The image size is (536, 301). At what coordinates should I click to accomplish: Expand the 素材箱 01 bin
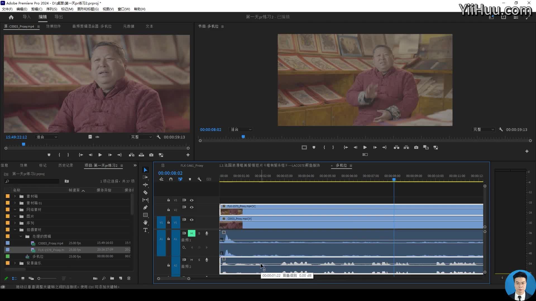(x=15, y=203)
